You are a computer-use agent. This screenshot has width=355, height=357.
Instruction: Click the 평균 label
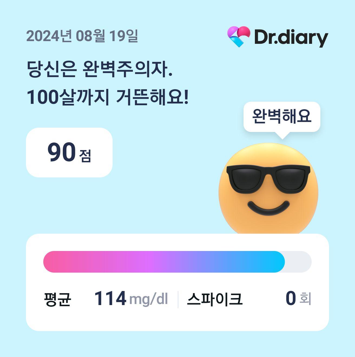57,299
